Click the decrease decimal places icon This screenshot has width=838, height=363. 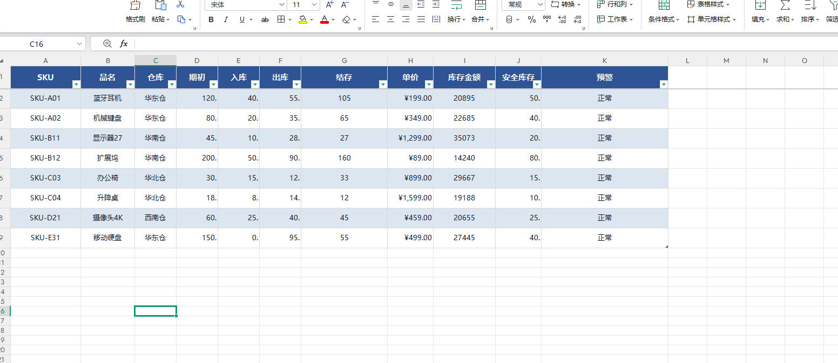(x=577, y=19)
